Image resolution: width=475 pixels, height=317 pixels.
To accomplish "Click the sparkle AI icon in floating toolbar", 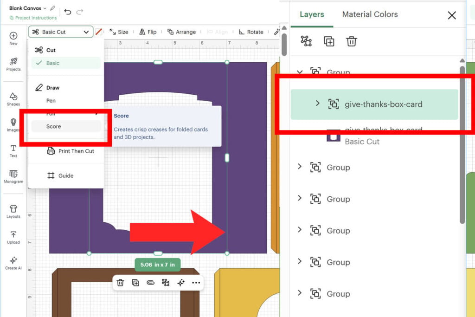I will pos(181,283).
